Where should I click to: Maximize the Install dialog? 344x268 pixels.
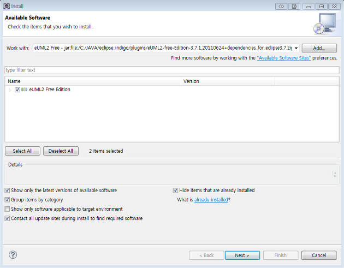point(322,7)
